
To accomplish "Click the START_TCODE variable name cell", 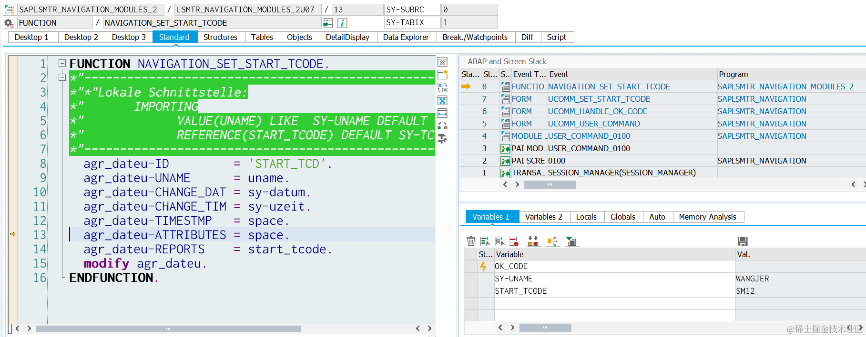I will pyautogui.click(x=615, y=291).
